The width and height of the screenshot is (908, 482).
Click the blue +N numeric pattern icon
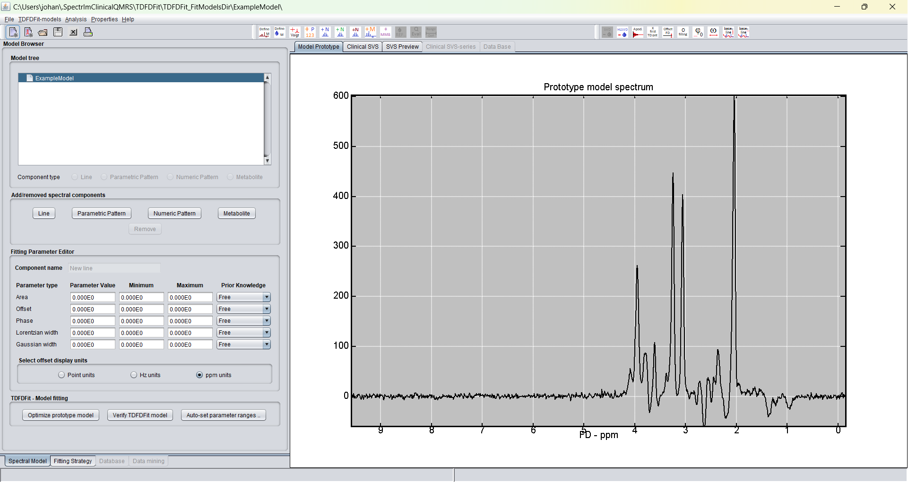point(325,32)
